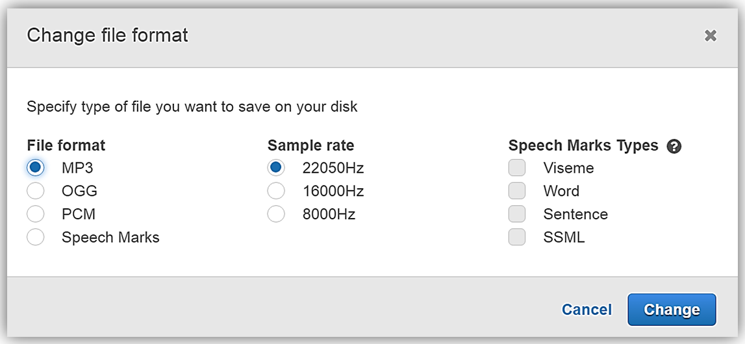
Task: Click the MP3 label text
Action: (77, 168)
